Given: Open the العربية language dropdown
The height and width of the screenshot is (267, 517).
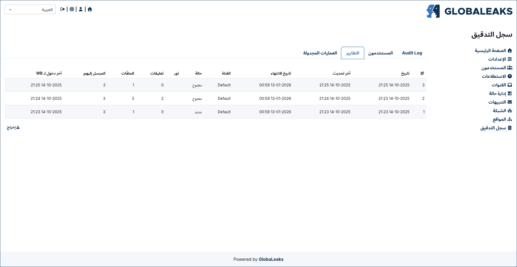Looking at the screenshot, I should click(x=30, y=10).
